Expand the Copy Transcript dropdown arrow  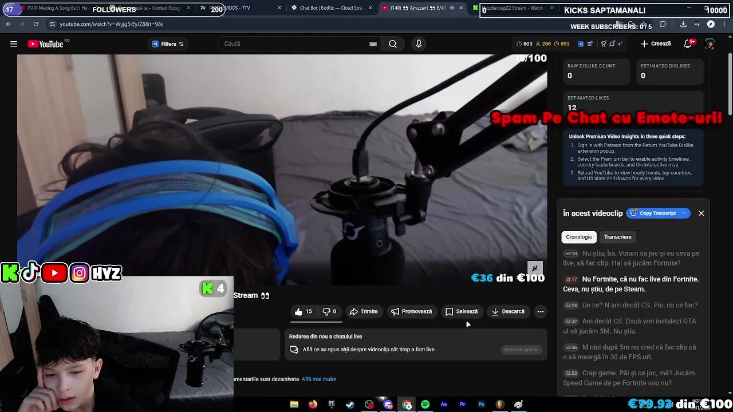click(x=684, y=213)
